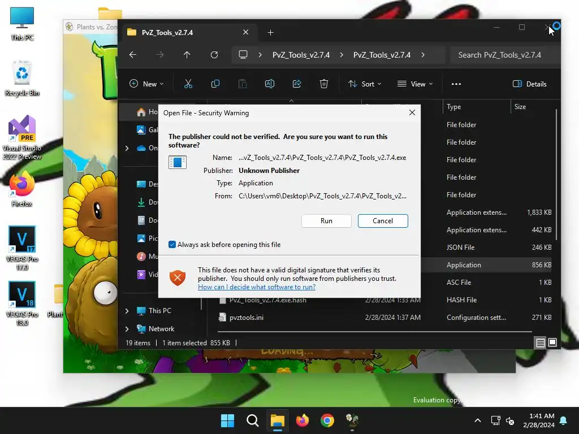The height and width of the screenshot is (434, 579).
Task: Close the Security Warning dialog
Action: (412, 112)
